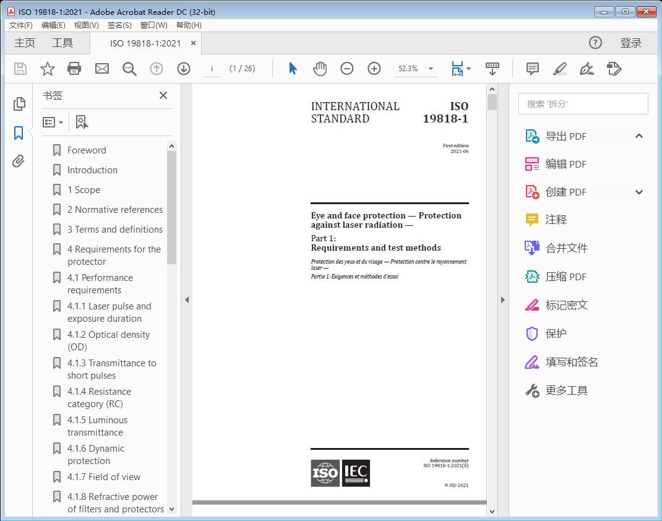Click the 登录 sign-in button

pyautogui.click(x=630, y=43)
